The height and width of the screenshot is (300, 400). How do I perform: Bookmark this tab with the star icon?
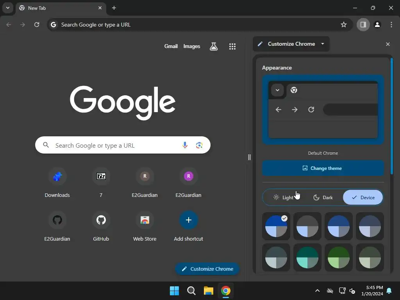tap(344, 25)
